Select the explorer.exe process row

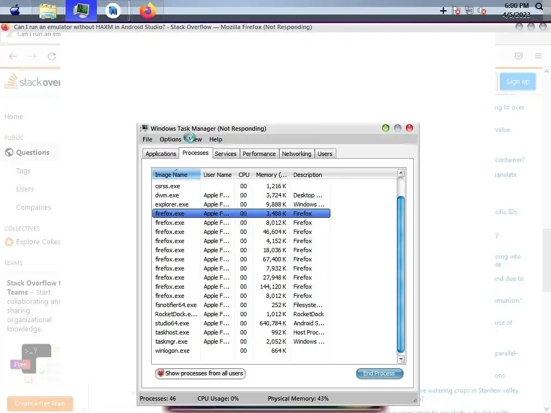click(x=241, y=204)
